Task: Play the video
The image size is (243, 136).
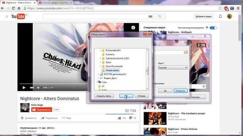Action: point(24,88)
